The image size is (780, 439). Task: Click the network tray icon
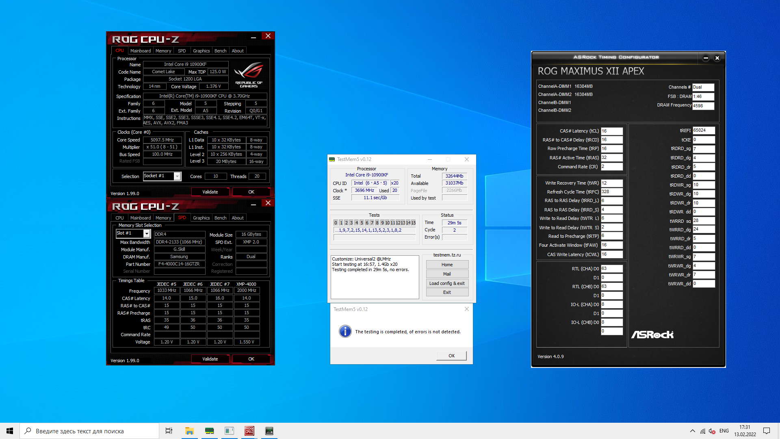pos(702,431)
